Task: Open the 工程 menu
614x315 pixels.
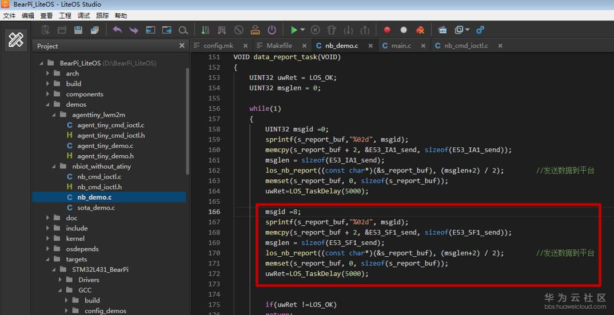Action: pos(65,15)
